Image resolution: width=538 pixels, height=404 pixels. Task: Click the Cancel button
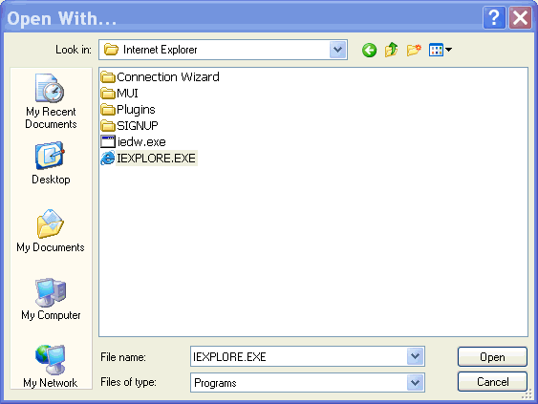pyautogui.click(x=492, y=382)
